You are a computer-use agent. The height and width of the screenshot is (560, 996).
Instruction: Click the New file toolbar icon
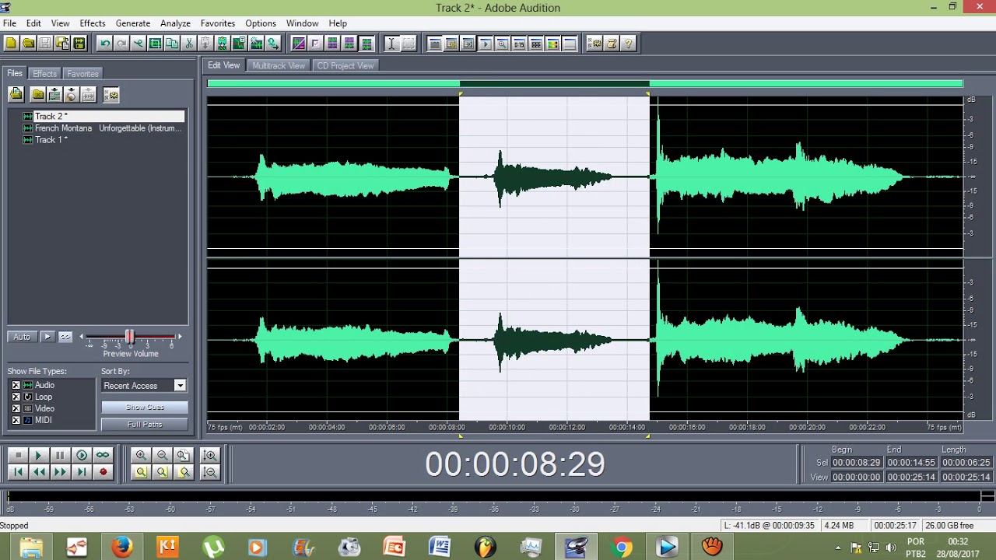11,44
